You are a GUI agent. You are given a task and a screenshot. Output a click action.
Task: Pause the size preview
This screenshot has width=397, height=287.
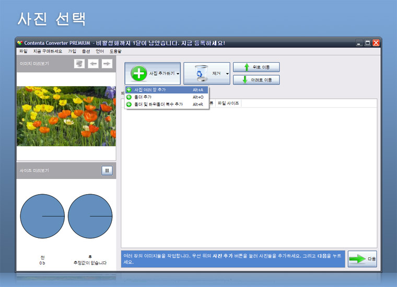107,171
